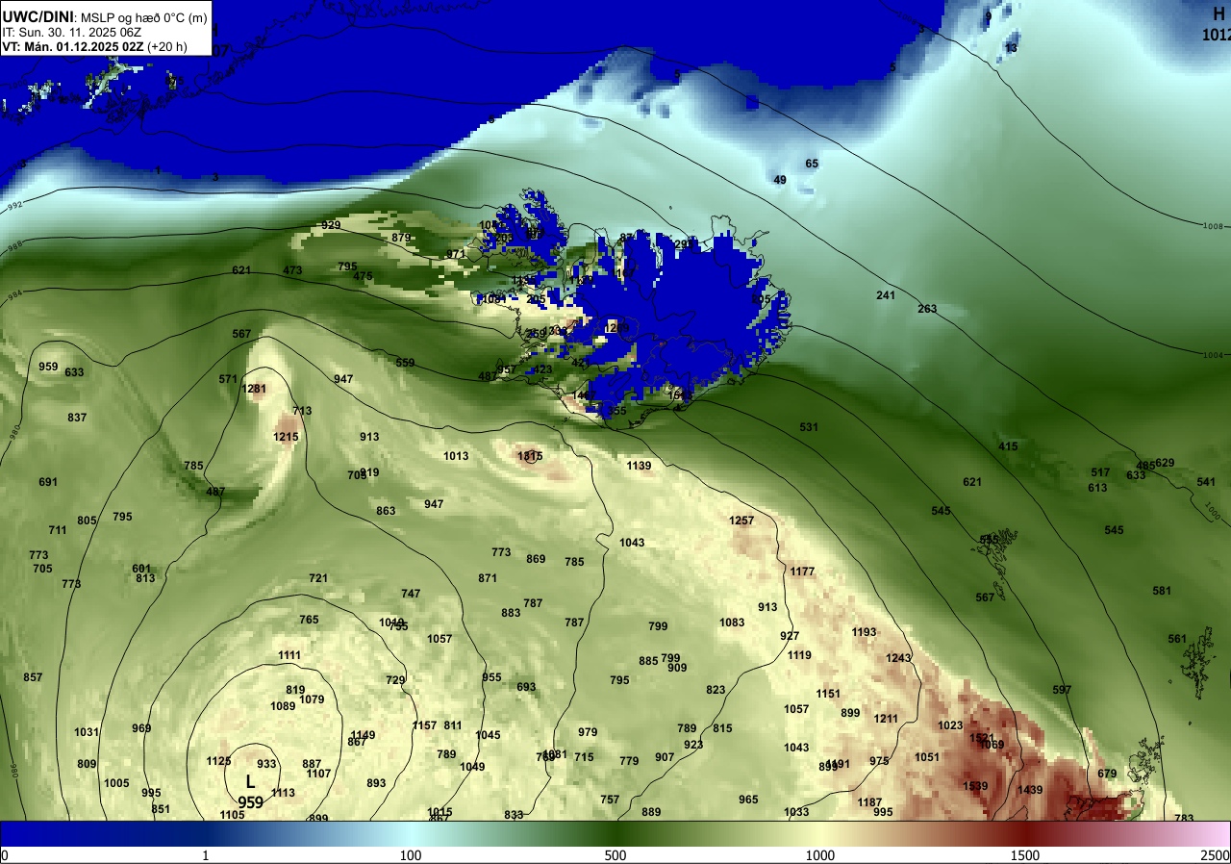This screenshot has width=1231, height=864.
Task: Click the height value 863
Action: tap(386, 511)
